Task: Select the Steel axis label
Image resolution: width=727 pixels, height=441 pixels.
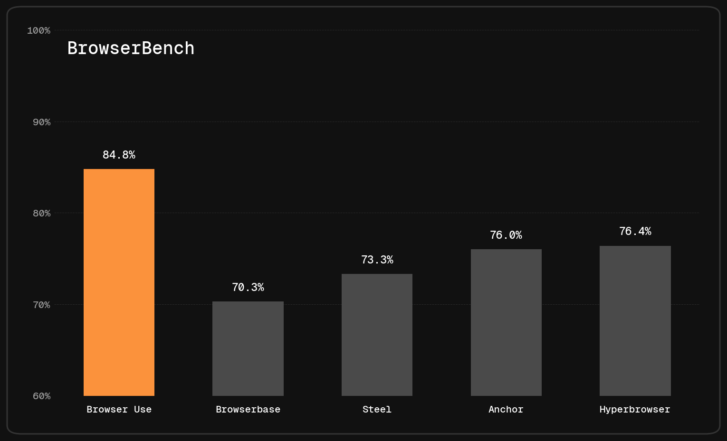Action: click(377, 409)
